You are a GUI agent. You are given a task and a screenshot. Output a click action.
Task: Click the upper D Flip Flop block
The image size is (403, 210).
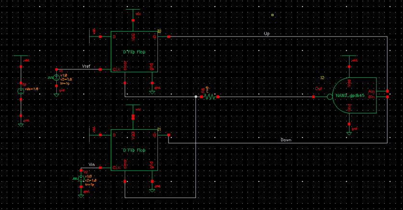tap(134, 52)
